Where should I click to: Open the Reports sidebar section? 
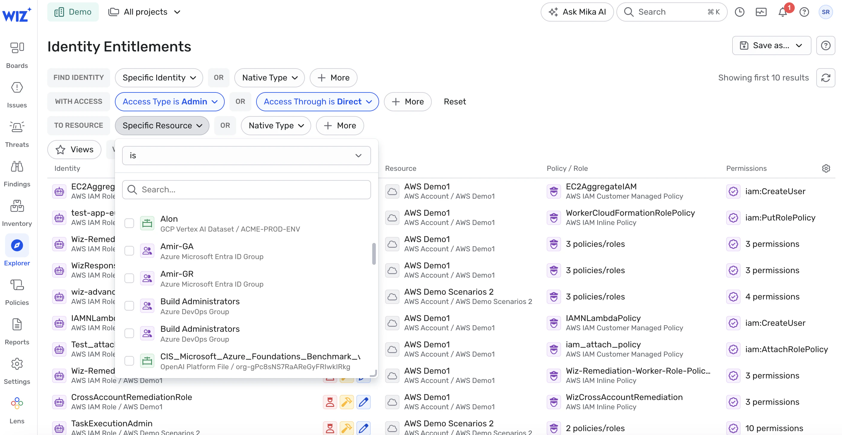point(17,332)
